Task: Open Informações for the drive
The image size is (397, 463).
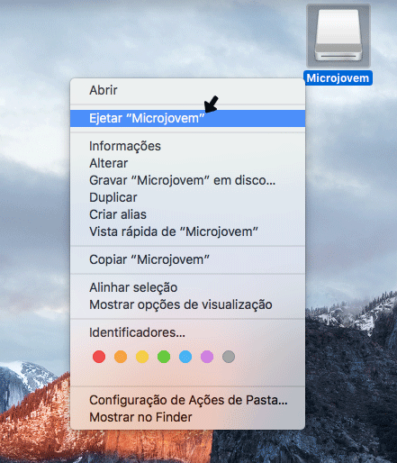Action: 187,146
